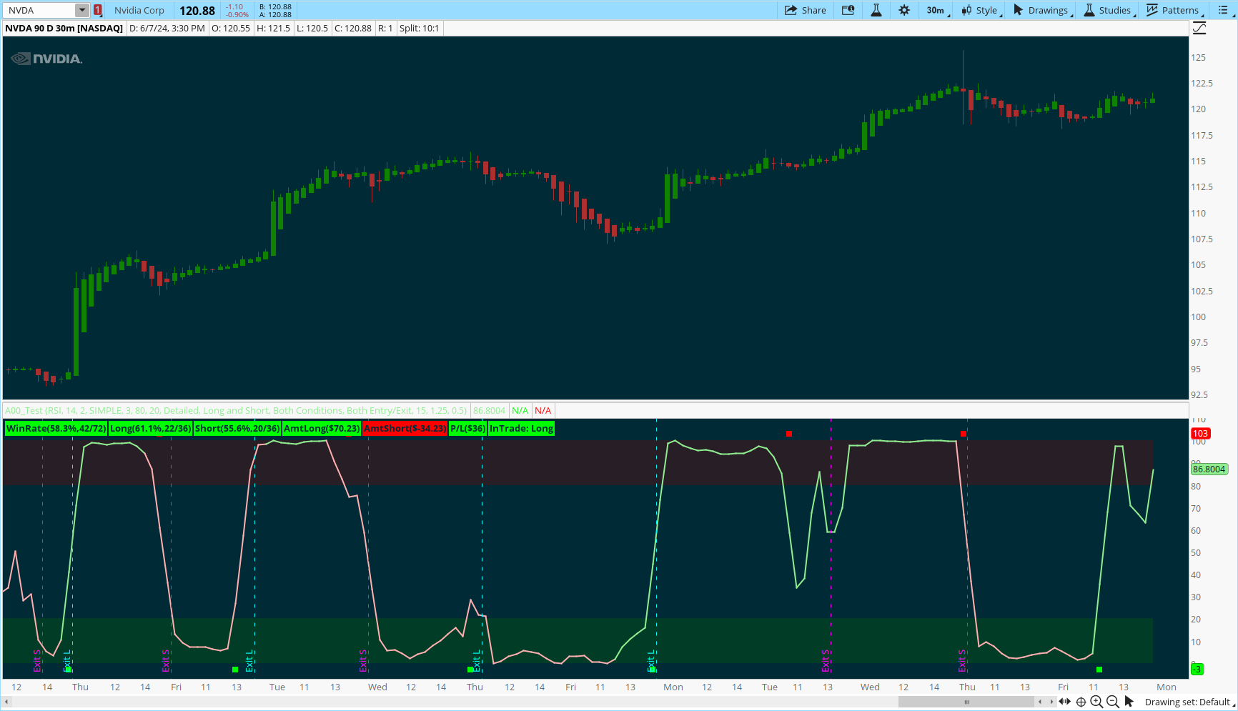This screenshot has height=711, width=1238.
Task: Click the O: 120.55 open value
Action: (x=231, y=28)
